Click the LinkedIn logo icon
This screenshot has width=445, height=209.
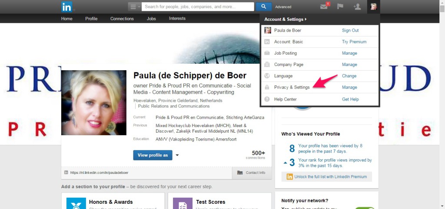(x=67, y=7)
